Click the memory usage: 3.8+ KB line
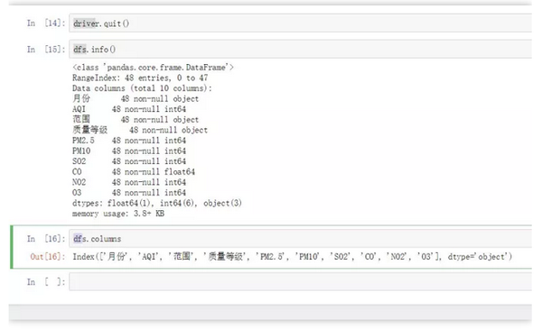The height and width of the screenshot is (329, 542). [x=118, y=214]
